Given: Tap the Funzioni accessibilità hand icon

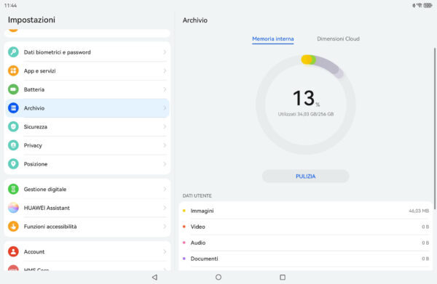Looking at the screenshot, I should click(x=13, y=226).
